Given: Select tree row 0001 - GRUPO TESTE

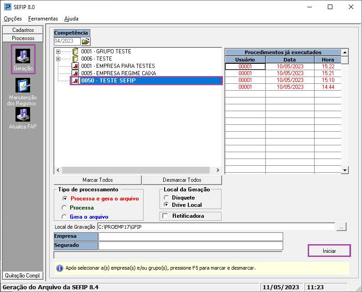Looking at the screenshot, I should pos(106,51).
